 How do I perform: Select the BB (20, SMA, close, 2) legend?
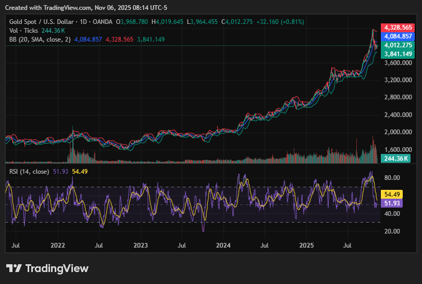coord(40,40)
